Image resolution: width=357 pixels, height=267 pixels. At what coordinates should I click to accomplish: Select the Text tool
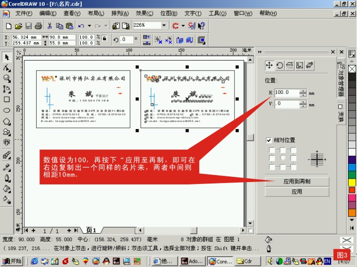(7, 142)
